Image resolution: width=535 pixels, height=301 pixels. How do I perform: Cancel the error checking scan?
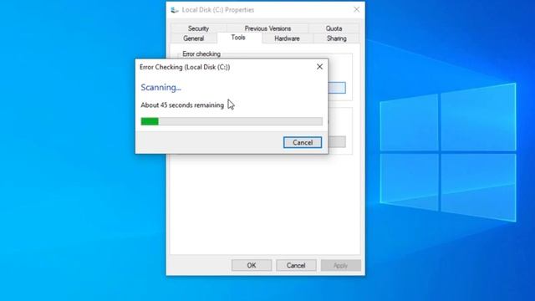pos(303,142)
